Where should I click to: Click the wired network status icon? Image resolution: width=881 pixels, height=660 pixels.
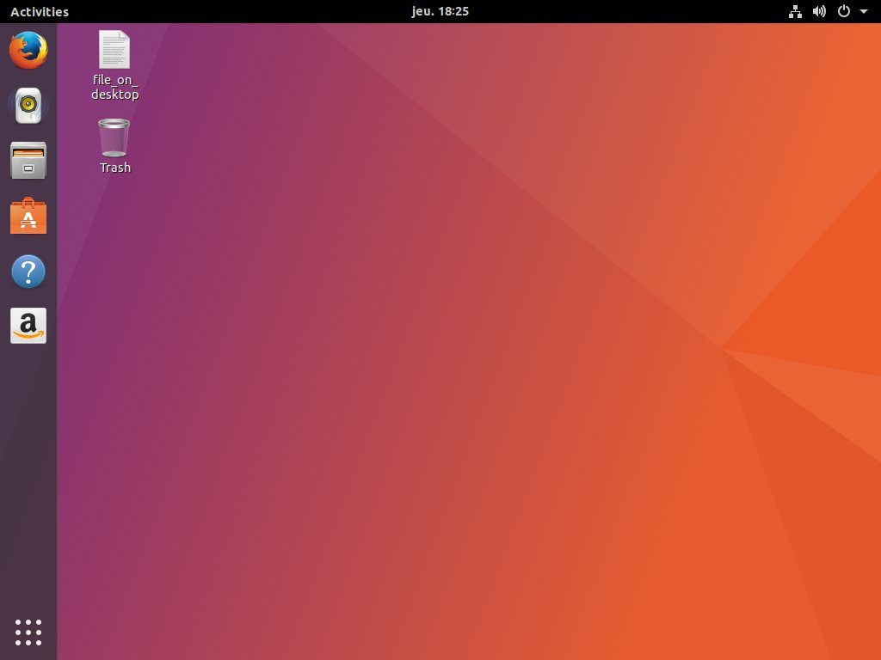click(795, 11)
